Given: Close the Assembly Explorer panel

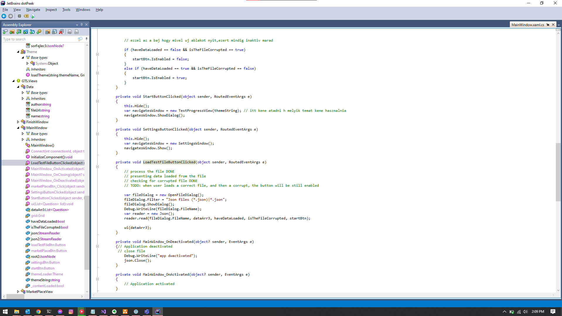Looking at the screenshot, I should click(86, 25).
